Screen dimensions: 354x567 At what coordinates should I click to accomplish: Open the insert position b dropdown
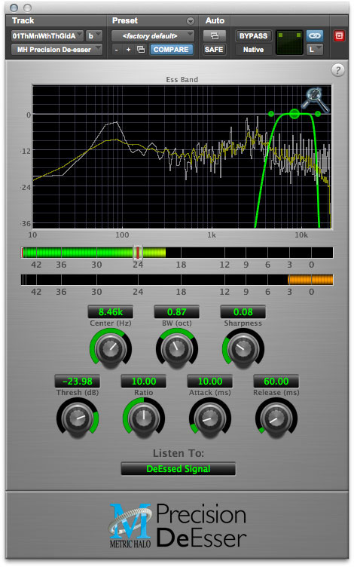point(93,35)
